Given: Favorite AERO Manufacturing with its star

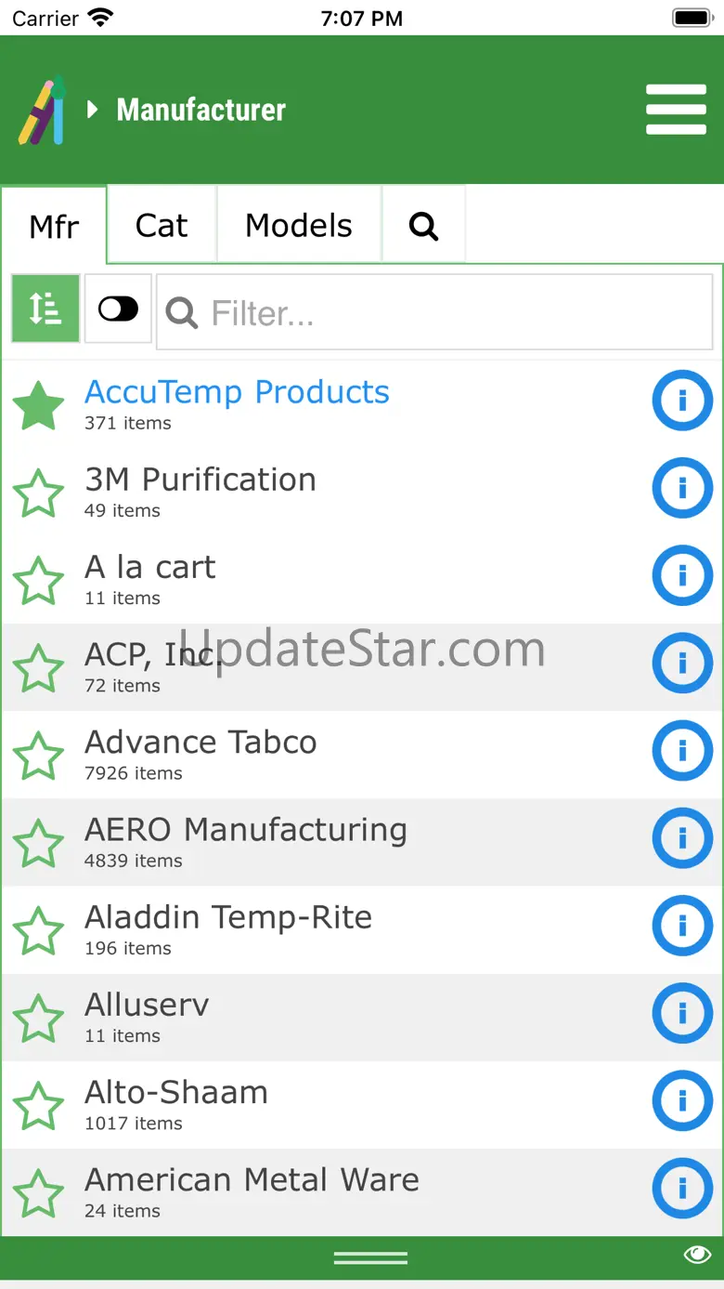Looking at the screenshot, I should (x=39, y=843).
